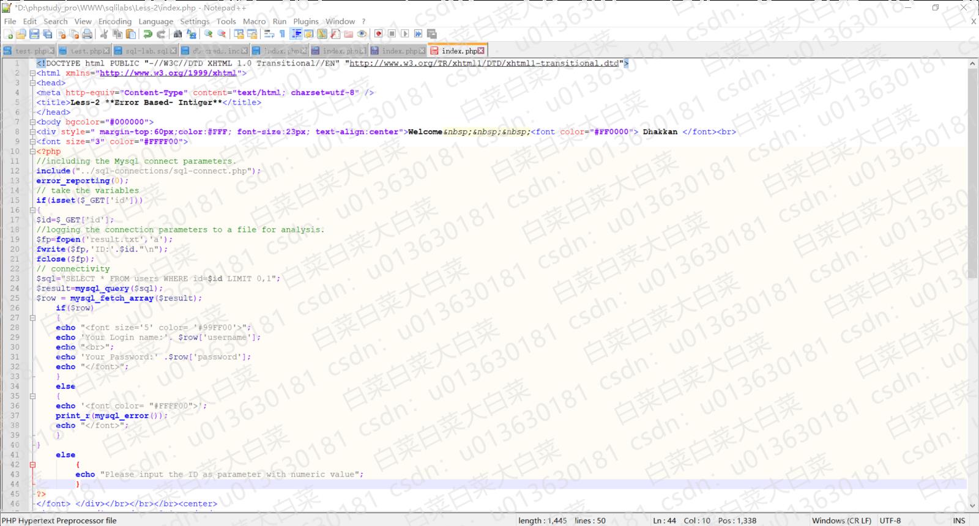Toggle Show All Characters pilcrow button
Image resolution: width=979 pixels, height=526 pixels.
coord(282,34)
